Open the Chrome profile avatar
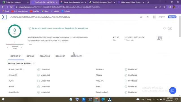The height and width of the screenshot is (102, 181). point(174,7)
